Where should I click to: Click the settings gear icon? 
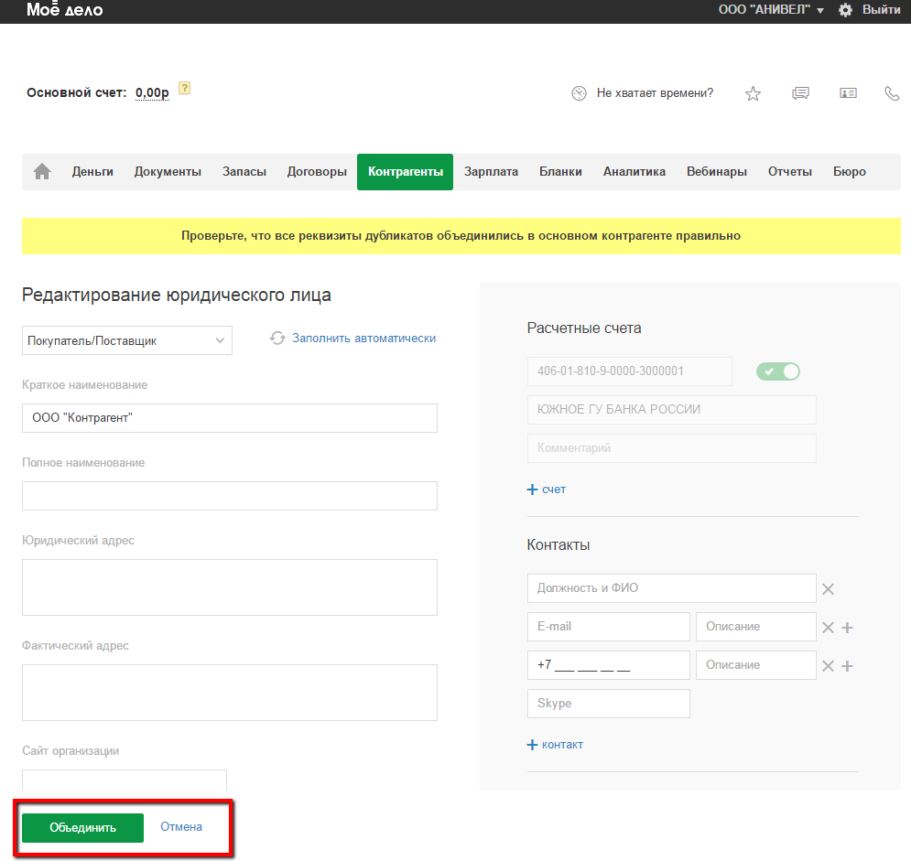[x=845, y=10]
